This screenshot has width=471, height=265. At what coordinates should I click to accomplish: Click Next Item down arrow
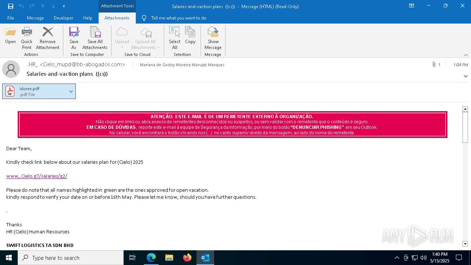53,6
